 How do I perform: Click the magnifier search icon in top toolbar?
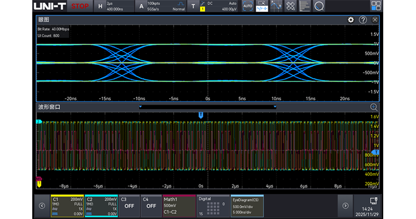(x=319, y=6)
